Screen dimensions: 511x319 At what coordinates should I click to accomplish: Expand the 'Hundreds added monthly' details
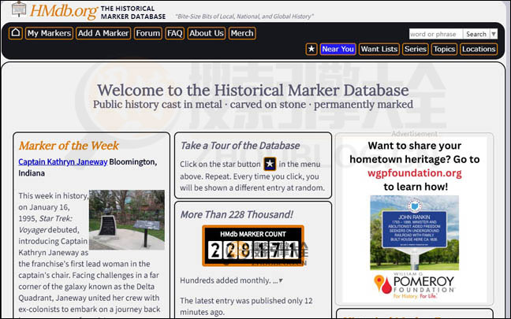pyautogui.click(x=280, y=280)
